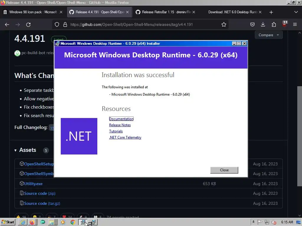Screen dimensions: 302x226
Task: Open the Compare dropdown on GitHub
Action: [x=269, y=35]
